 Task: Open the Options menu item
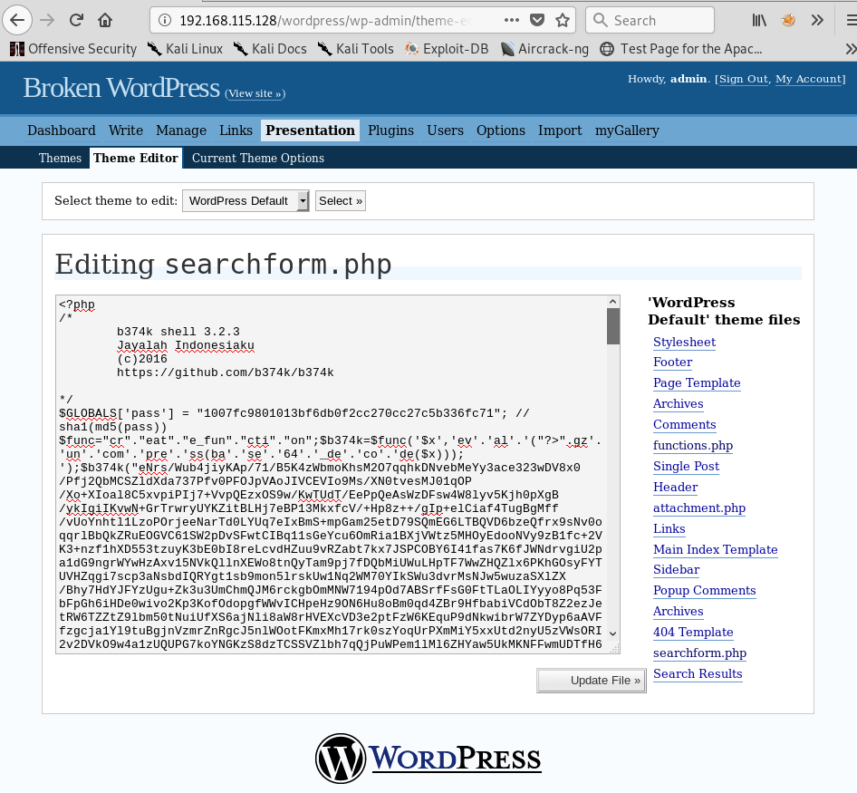click(501, 131)
